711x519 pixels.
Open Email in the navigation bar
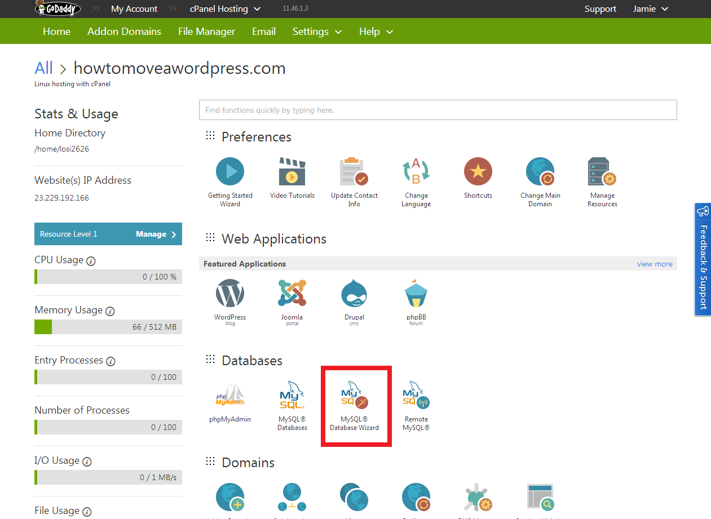coord(264,32)
